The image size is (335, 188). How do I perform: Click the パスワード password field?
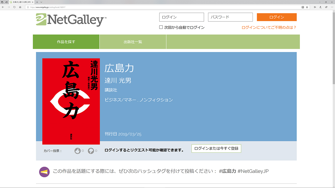(230, 17)
